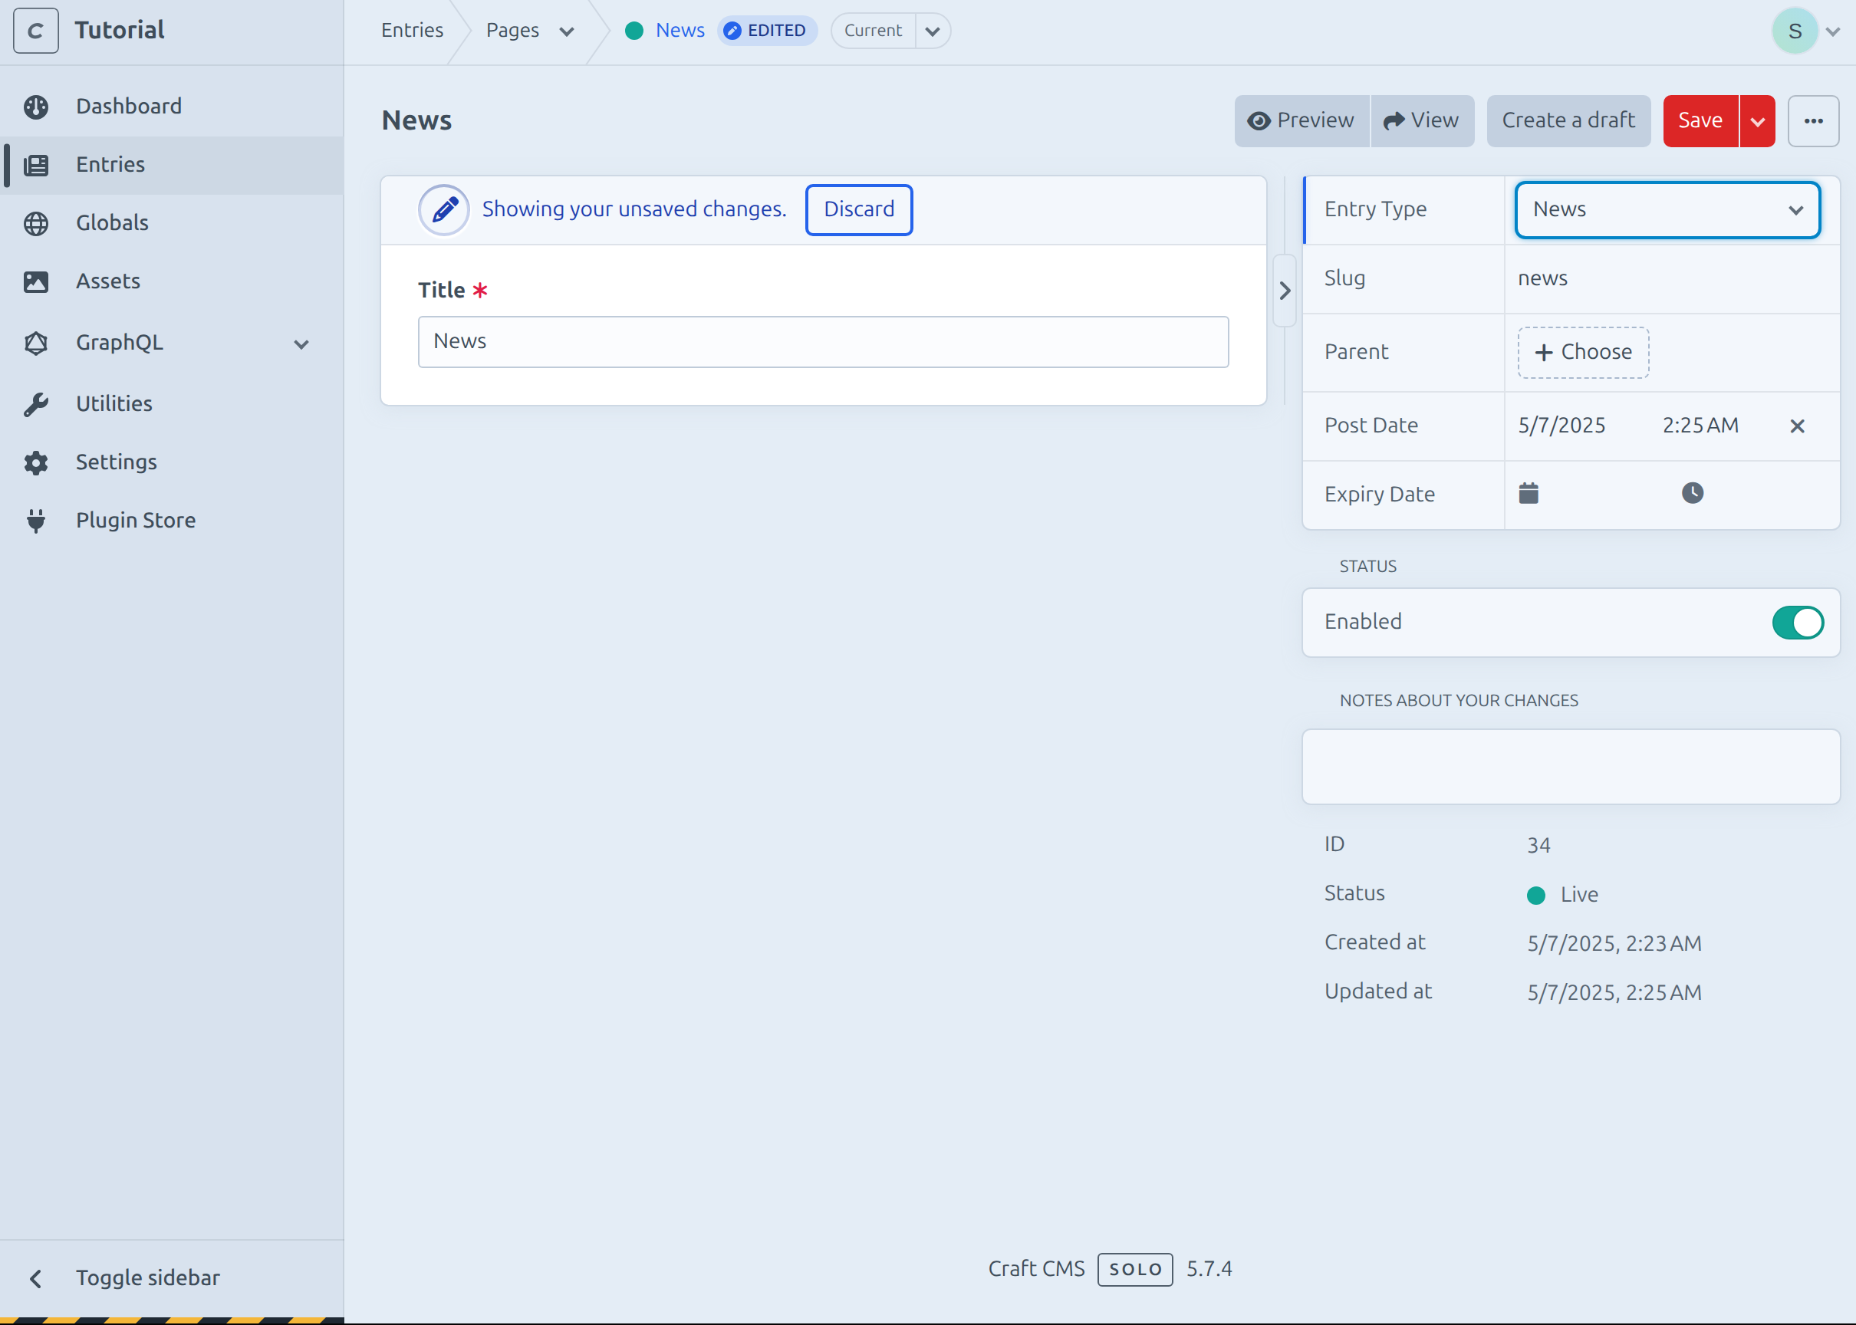Image resolution: width=1856 pixels, height=1325 pixels.
Task: Click the Dashboard gauge icon
Action: [x=36, y=107]
